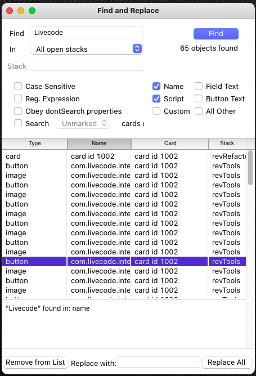The height and width of the screenshot is (376, 256).
Task: Sort results by the Stack column header
Action: point(227,144)
